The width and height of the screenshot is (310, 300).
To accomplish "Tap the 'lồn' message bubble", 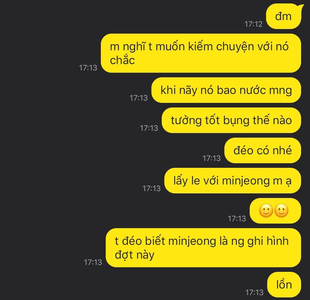I will 284,284.
